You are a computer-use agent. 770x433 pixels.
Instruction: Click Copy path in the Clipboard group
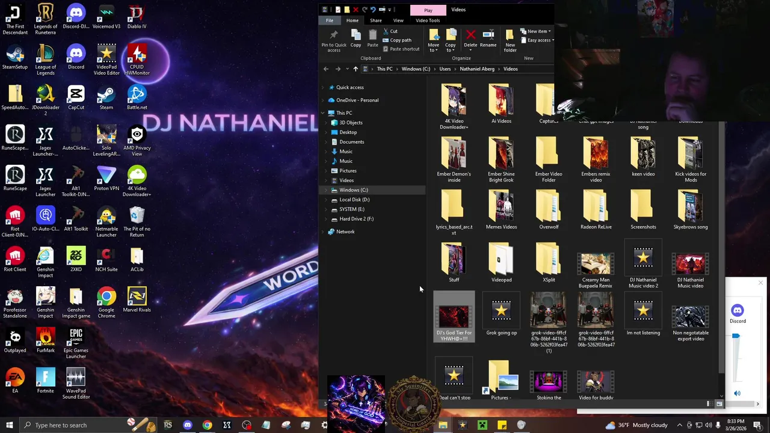click(396, 40)
